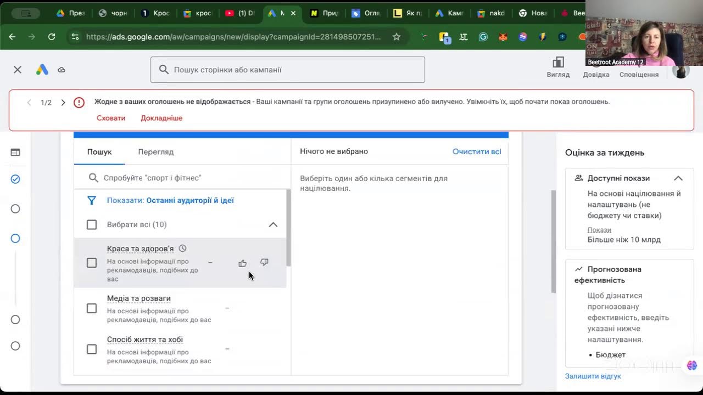
Task: Select the second circle step in the stepper
Action: pyautogui.click(x=15, y=208)
